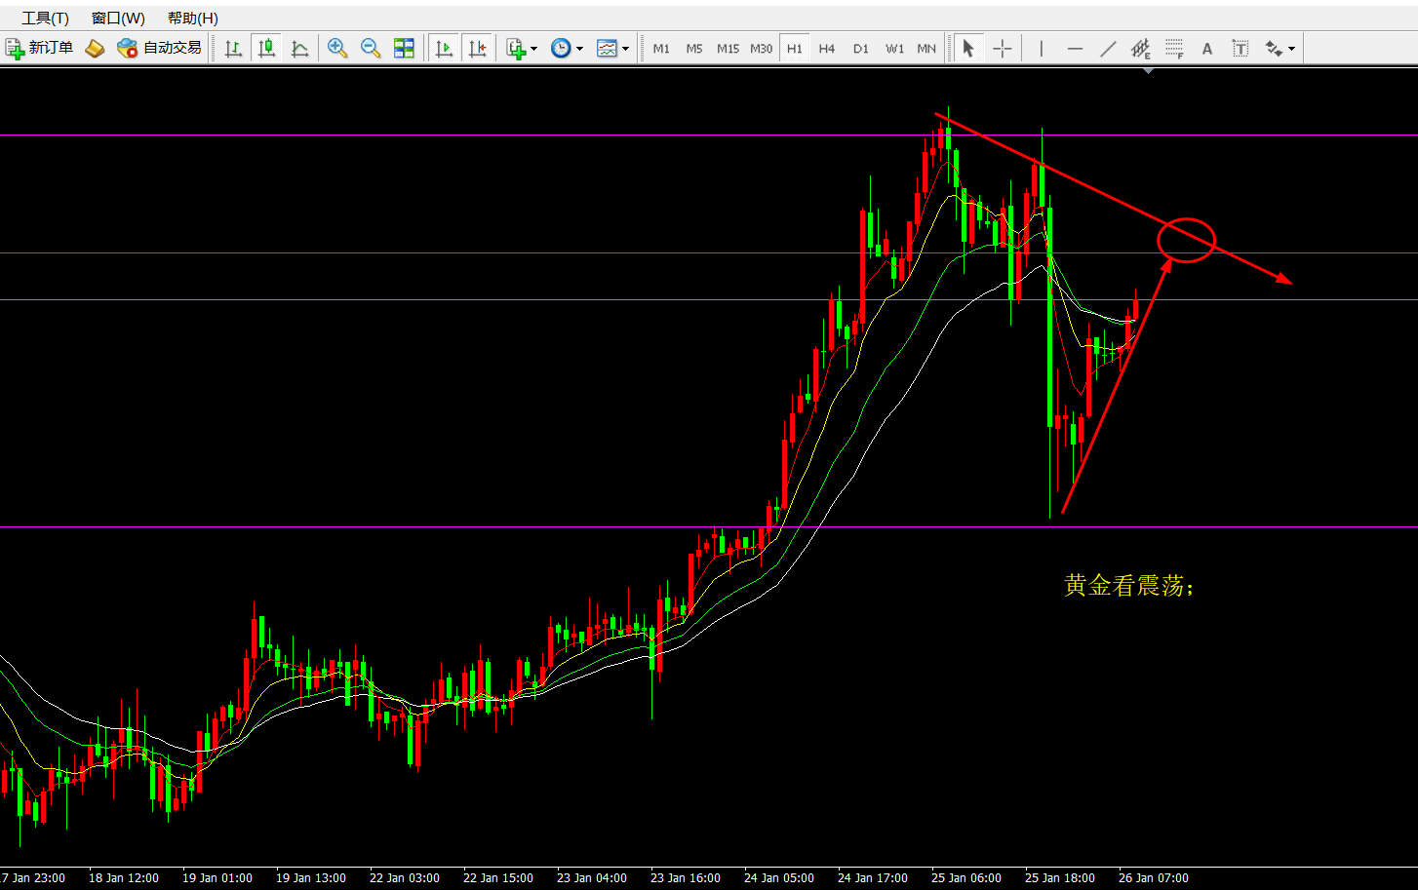
Task: Select the Fibonacci retracement tool
Action: 1174,48
